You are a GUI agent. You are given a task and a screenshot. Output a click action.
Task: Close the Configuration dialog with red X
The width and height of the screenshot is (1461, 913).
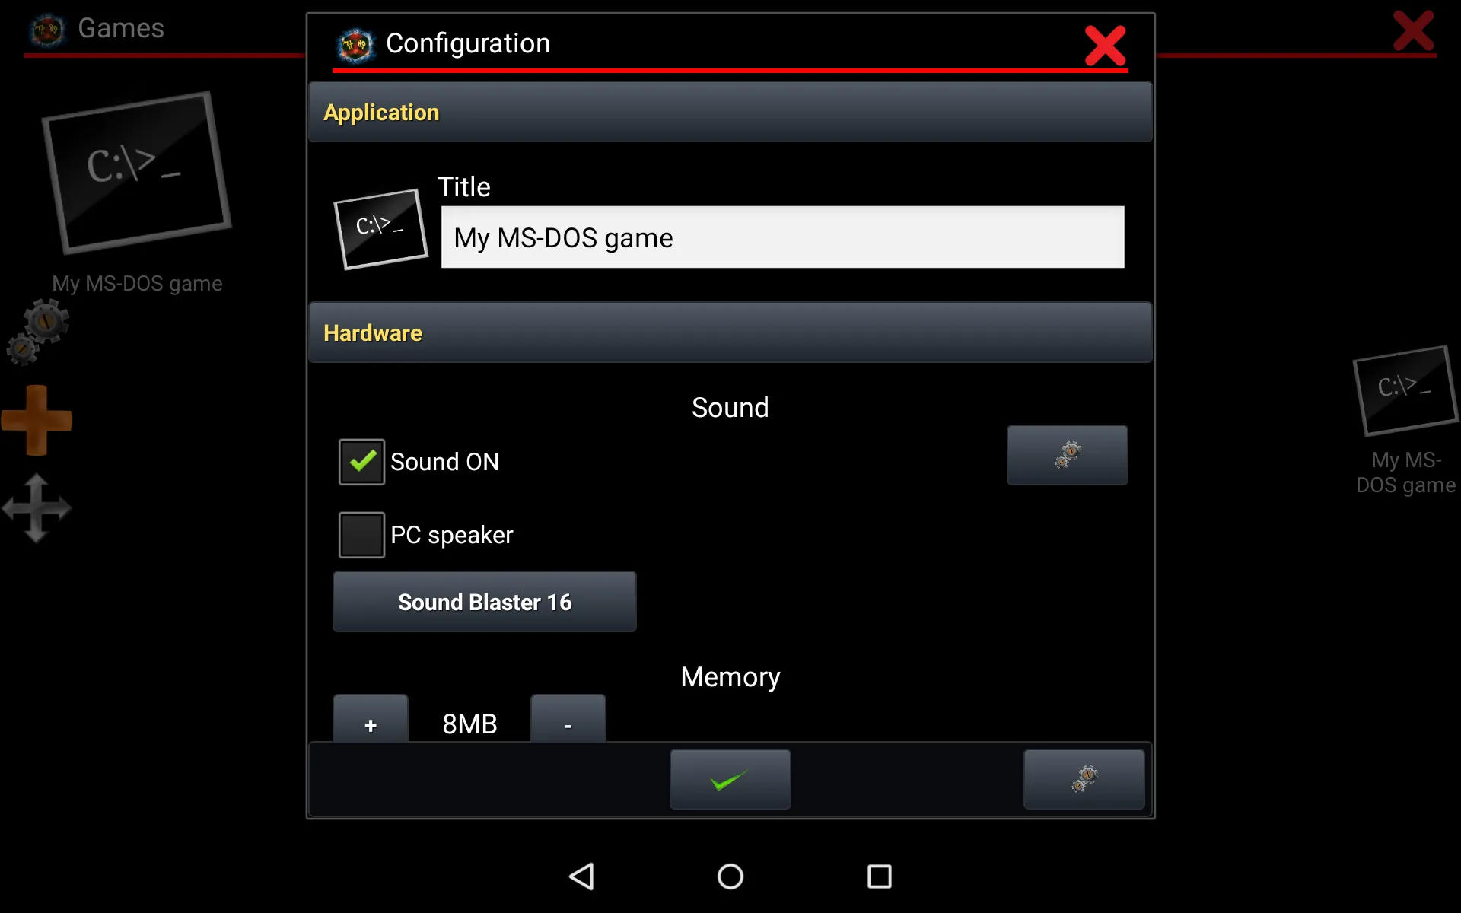point(1105,46)
